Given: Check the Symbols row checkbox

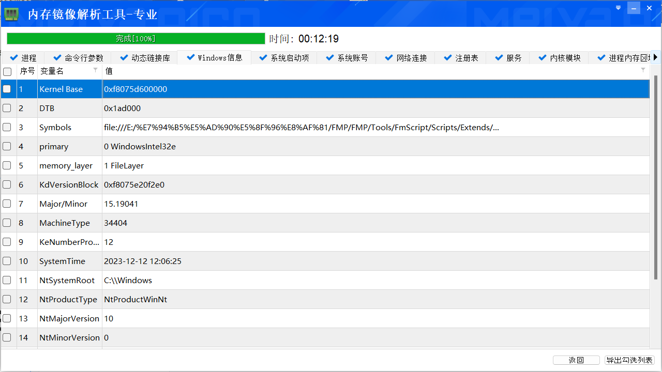Looking at the screenshot, I should click(x=7, y=127).
